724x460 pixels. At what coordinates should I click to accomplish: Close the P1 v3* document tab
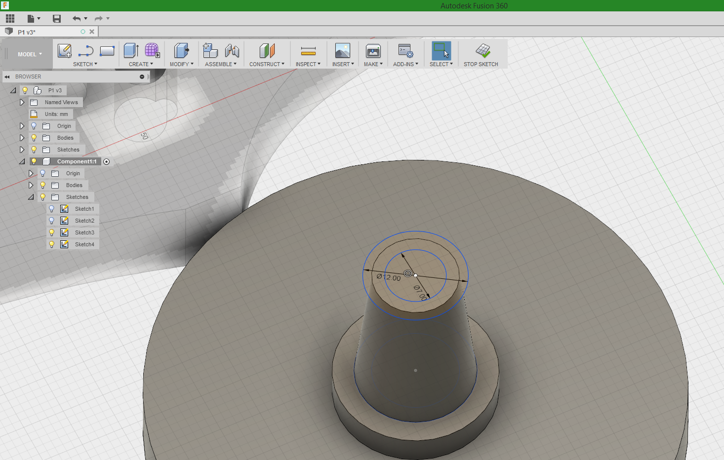coord(92,32)
